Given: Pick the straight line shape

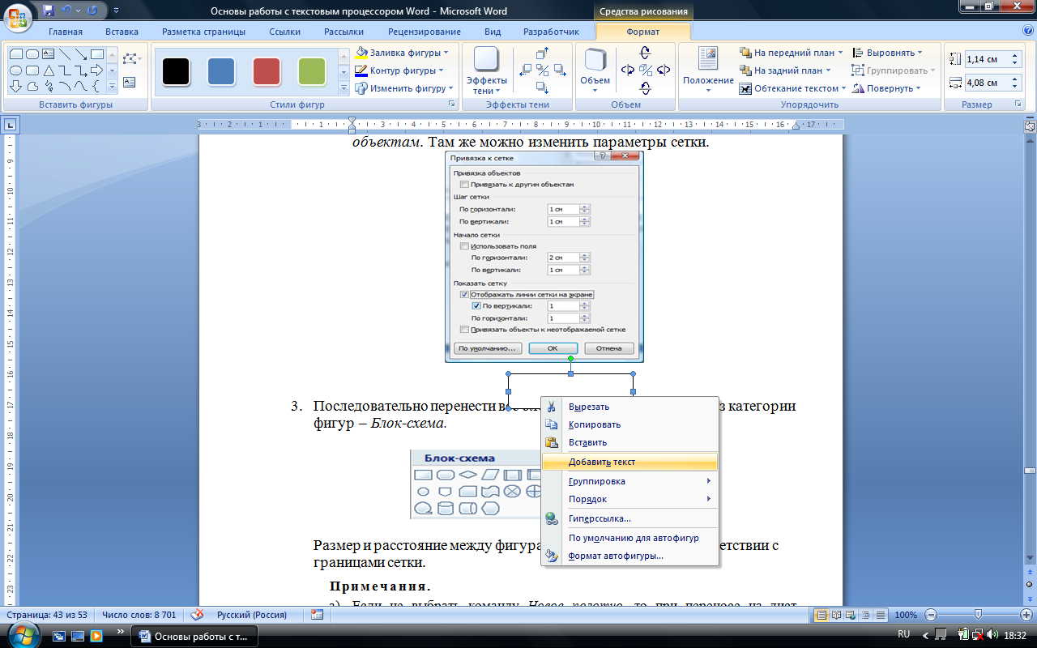Looking at the screenshot, I should tap(64, 54).
